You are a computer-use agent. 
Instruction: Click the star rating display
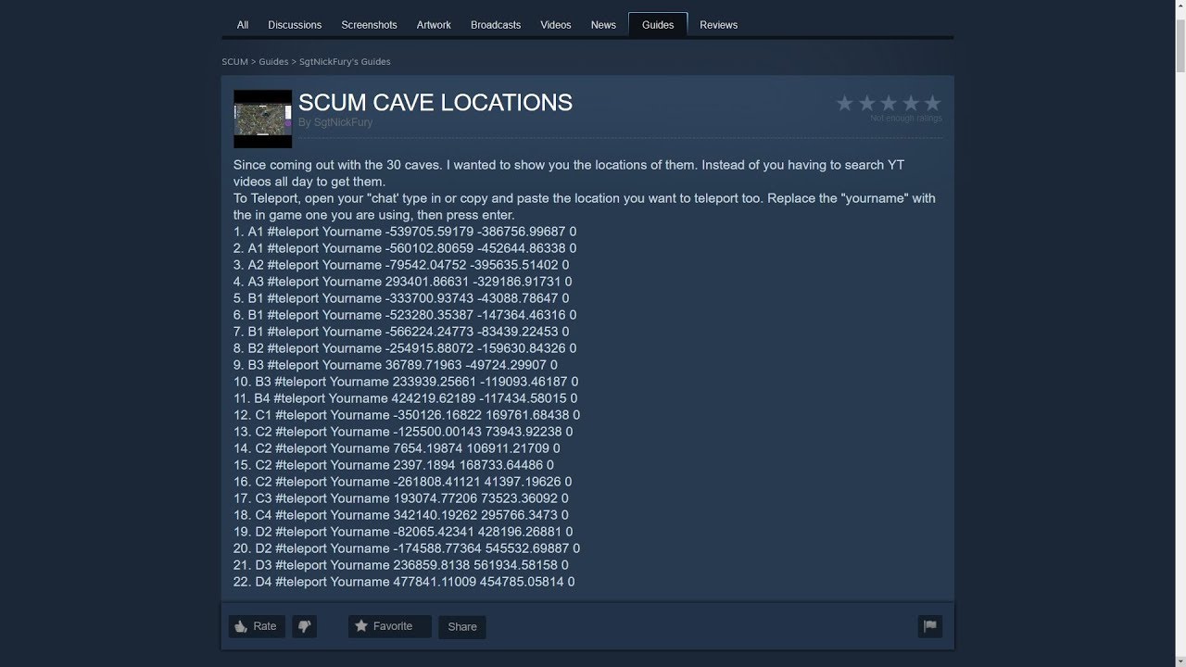click(889, 104)
